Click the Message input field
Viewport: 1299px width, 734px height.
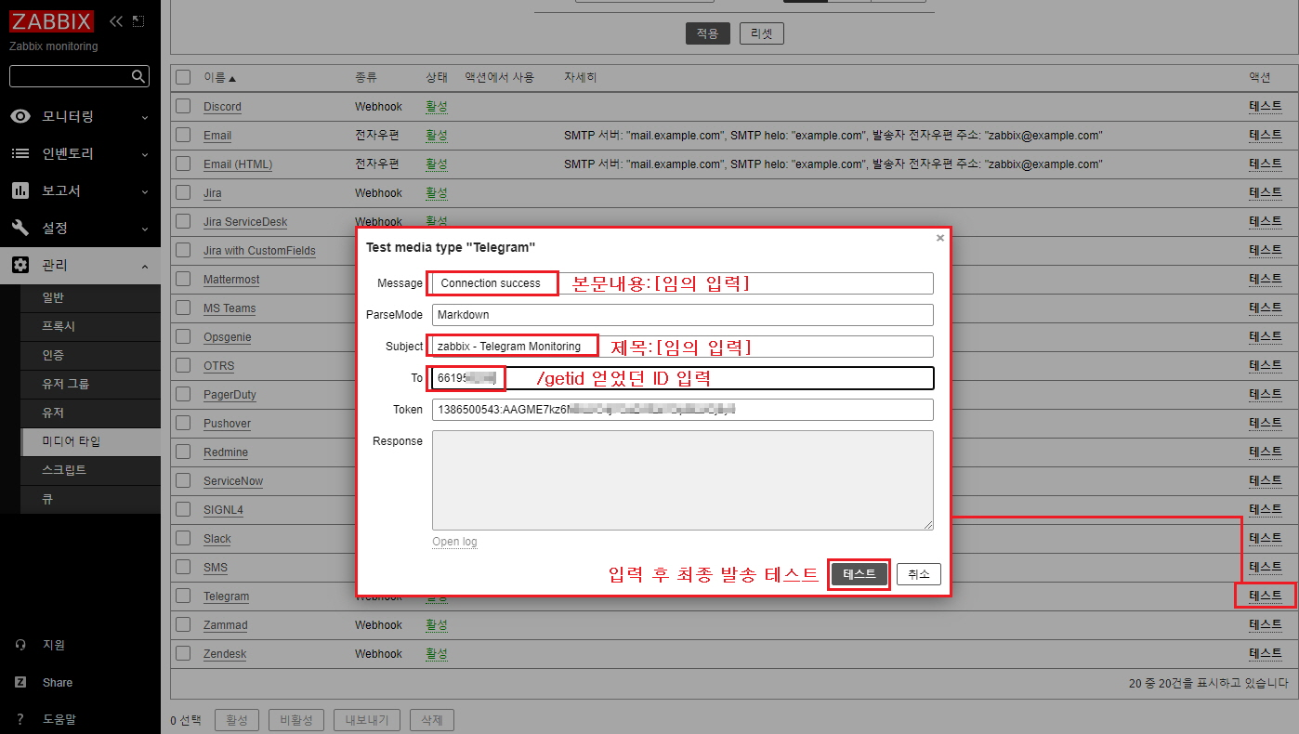pos(683,282)
